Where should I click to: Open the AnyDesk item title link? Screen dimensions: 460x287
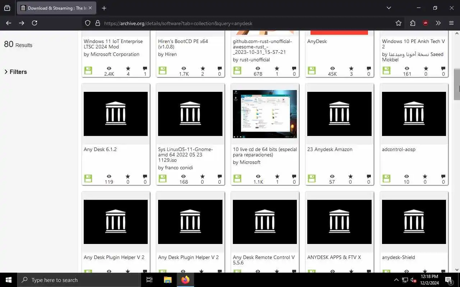coord(317,41)
